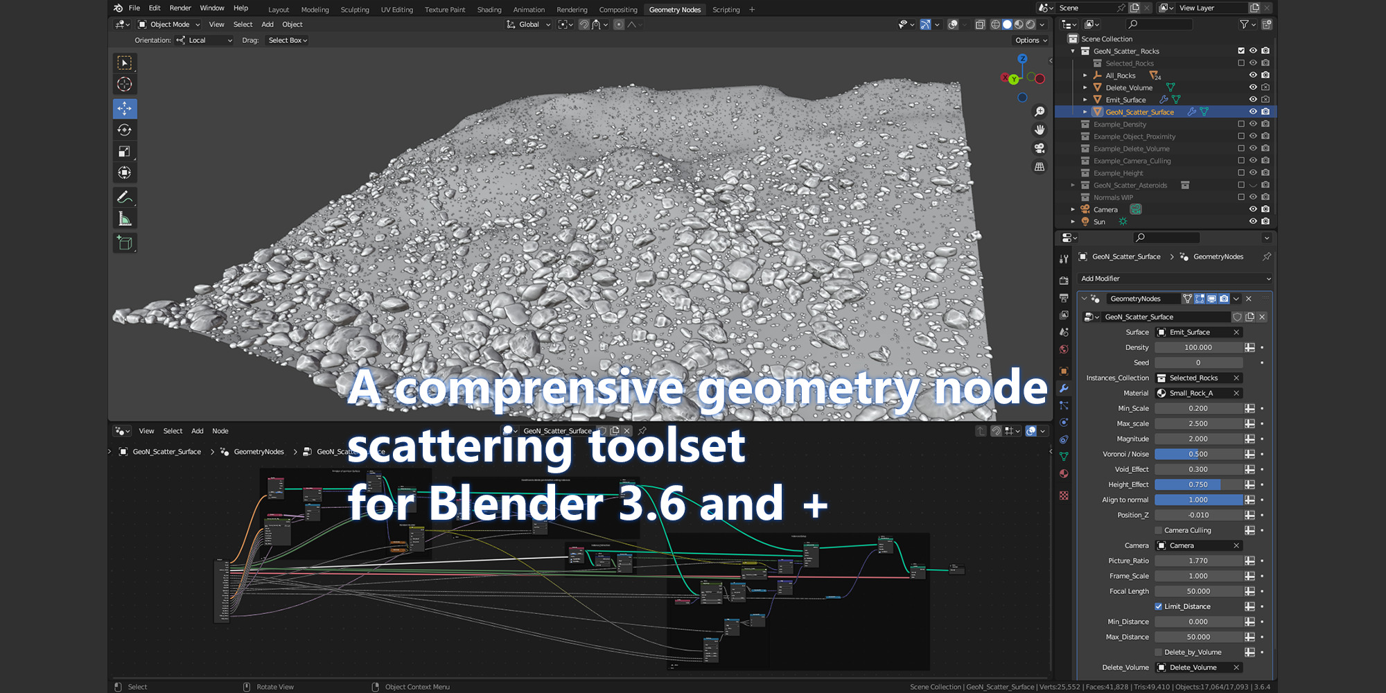Click the viewport zoom magnifier icon

tap(1039, 112)
